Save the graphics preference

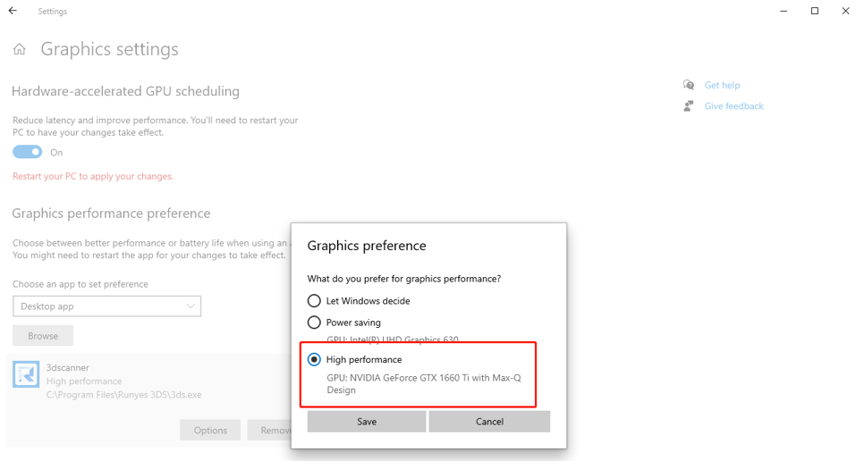(x=367, y=422)
